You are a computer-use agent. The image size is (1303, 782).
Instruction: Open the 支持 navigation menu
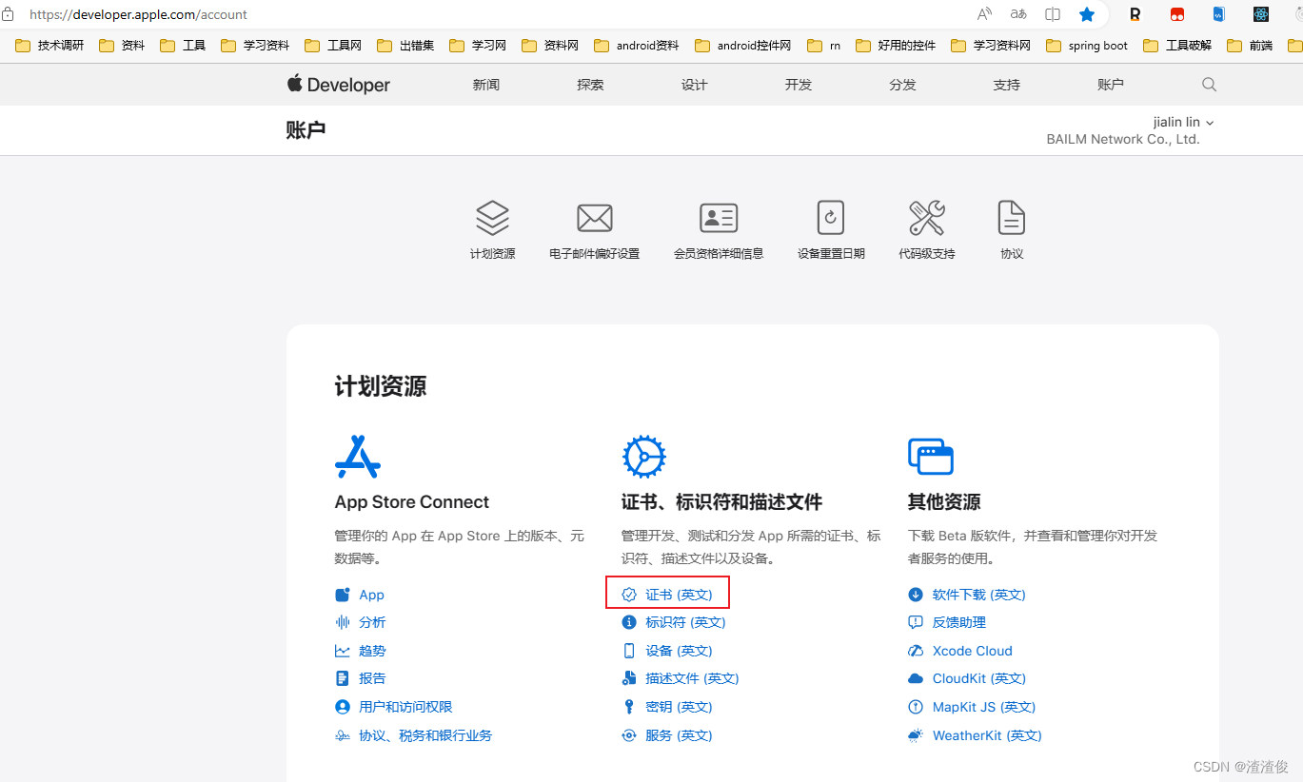1007,85
